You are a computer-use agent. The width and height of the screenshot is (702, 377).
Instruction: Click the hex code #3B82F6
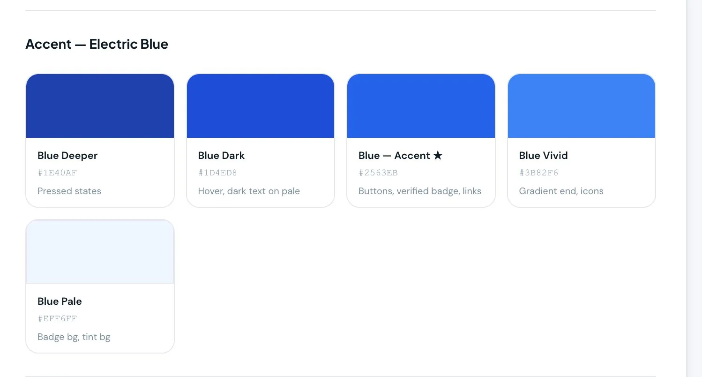538,173
